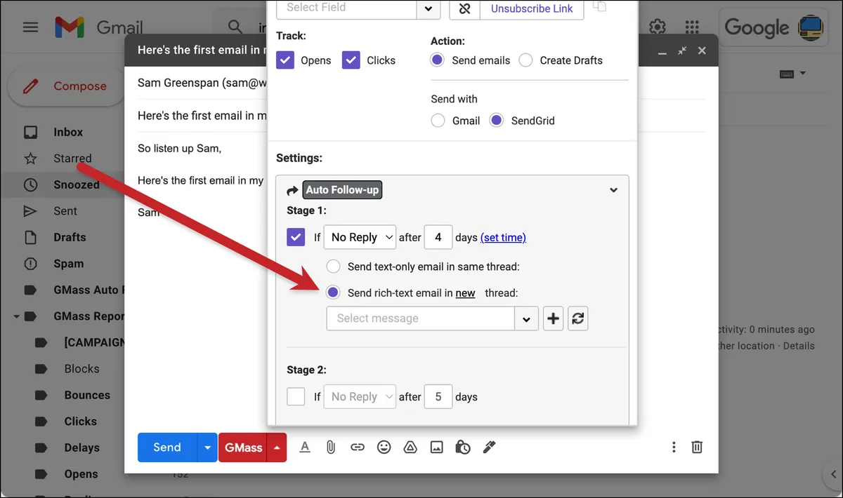The height and width of the screenshot is (498, 843).
Task: Open Google apps grid icon
Action: tap(692, 27)
